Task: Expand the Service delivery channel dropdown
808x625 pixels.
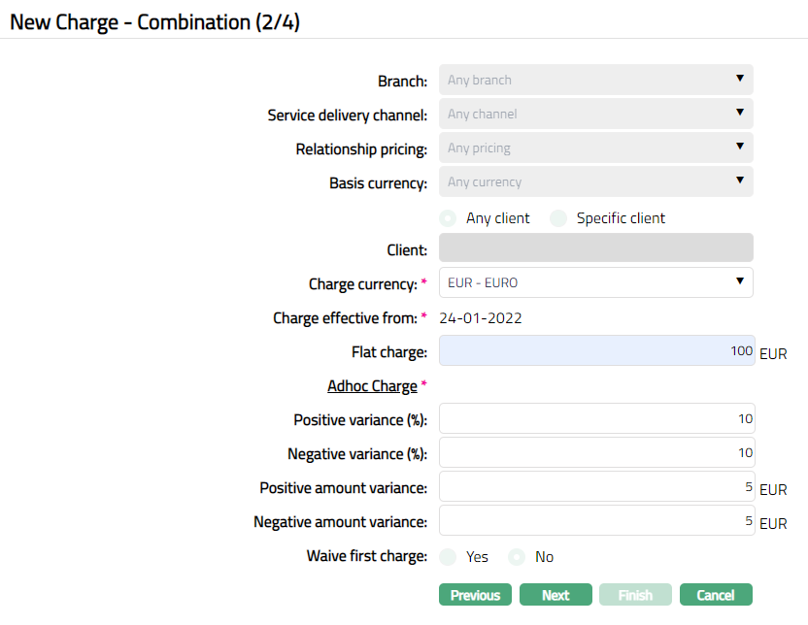Action: tap(595, 114)
